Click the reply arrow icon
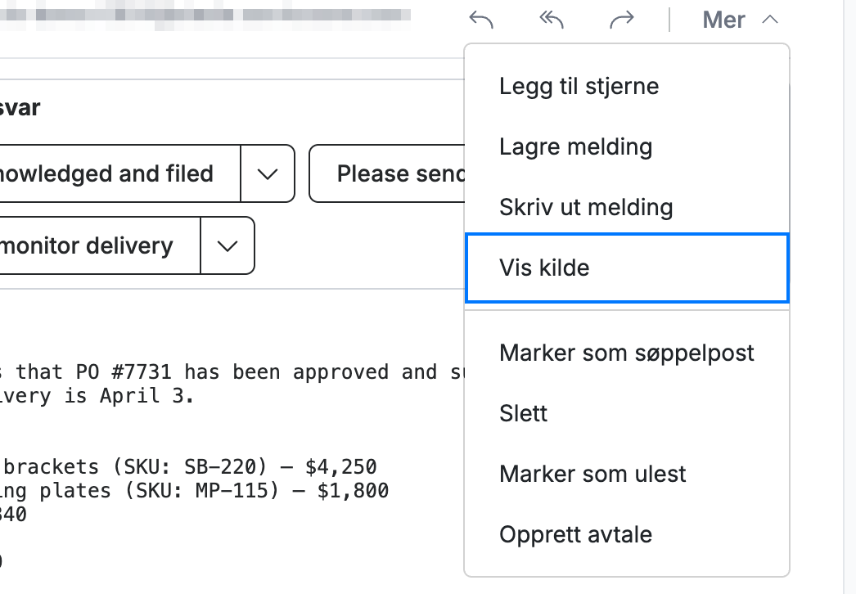Viewport: 856px width, 594px height. (x=481, y=20)
